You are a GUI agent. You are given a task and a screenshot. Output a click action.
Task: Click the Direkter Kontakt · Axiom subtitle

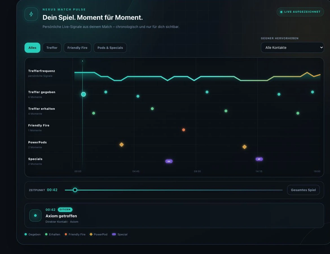pos(62,222)
